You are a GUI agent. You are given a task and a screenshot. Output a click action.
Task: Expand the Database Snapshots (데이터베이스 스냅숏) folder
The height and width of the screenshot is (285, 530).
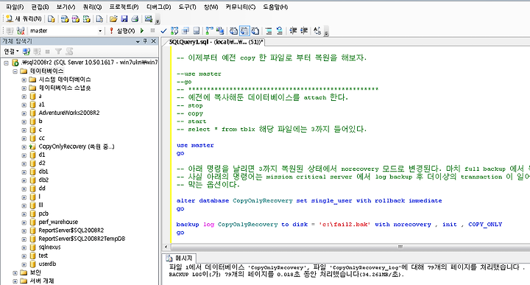[24, 88]
